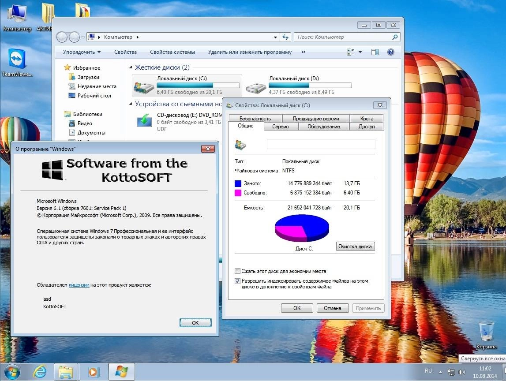This screenshot has width=506, height=381.
Task: Switch to the Предыдущие версии tab
Action: [x=316, y=118]
